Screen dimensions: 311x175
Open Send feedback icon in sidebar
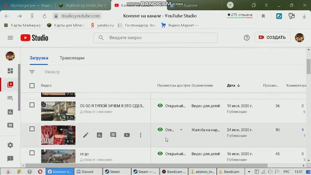pyautogui.click(x=10, y=158)
